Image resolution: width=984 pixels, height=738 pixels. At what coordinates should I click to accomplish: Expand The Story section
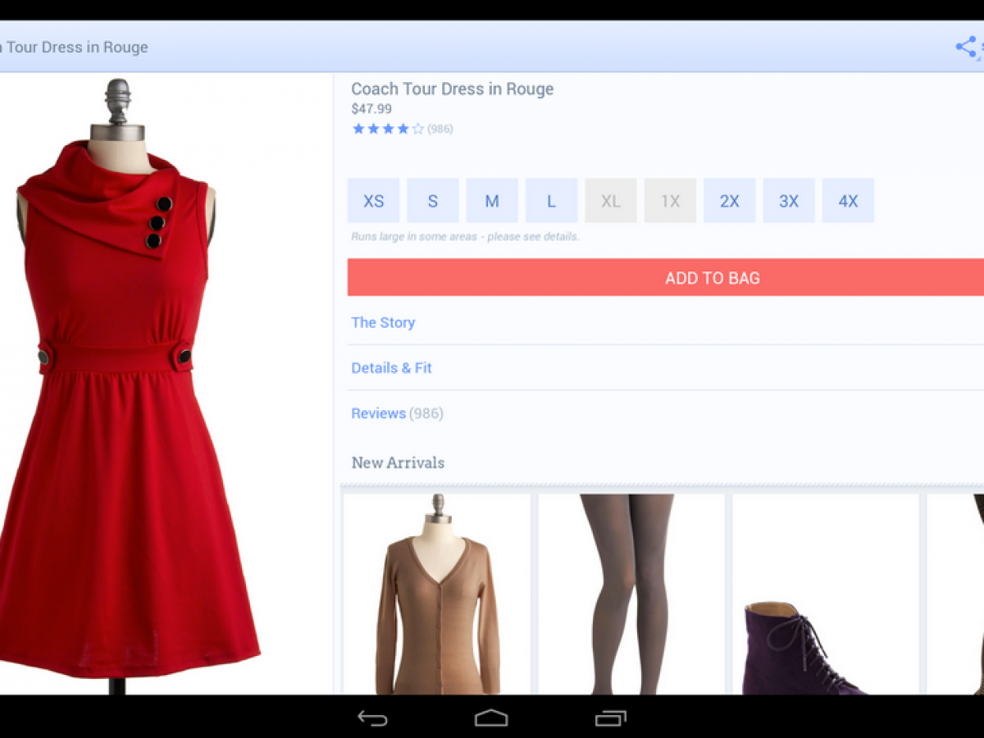coord(383,322)
